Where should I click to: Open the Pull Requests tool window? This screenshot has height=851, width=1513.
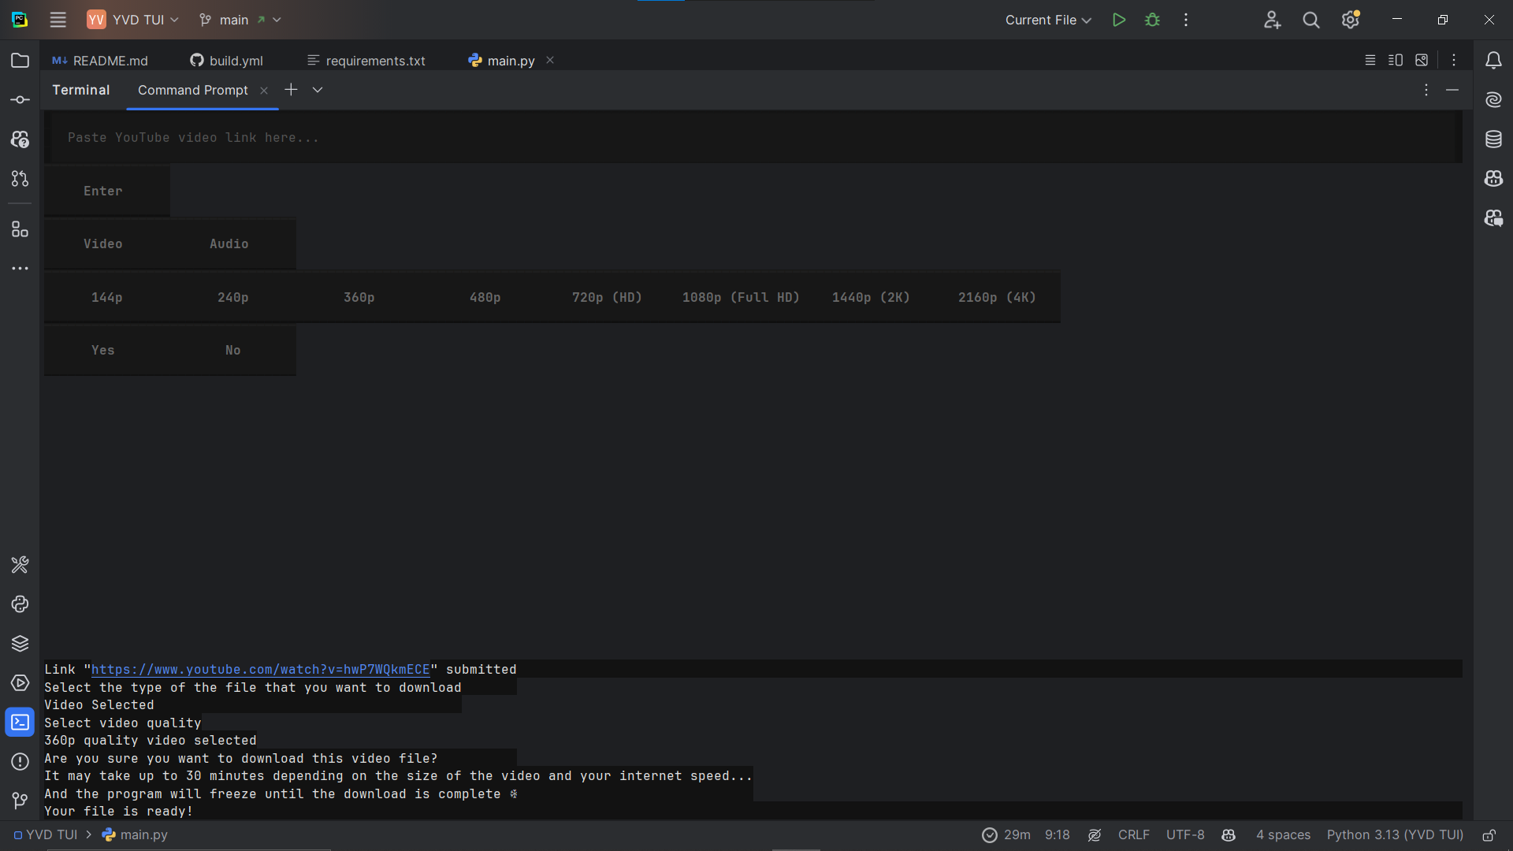pyautogui.click(x=20, y=179)
